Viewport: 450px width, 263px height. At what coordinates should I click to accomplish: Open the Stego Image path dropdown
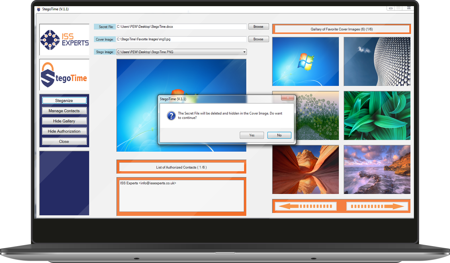click(244, 52)
